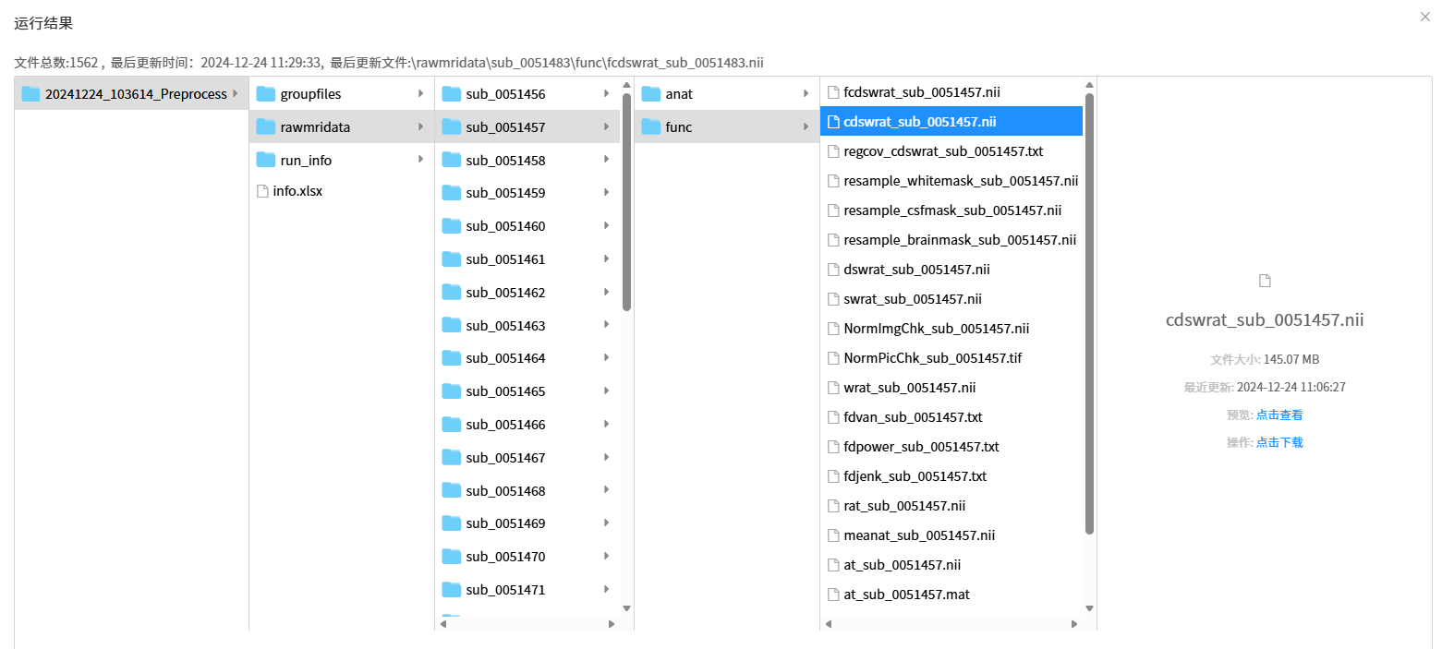Image resolution: width=1442 pixels, height=649 pixels.
Task: Click the 点击查看 preview link
Action: (1278, 415)
